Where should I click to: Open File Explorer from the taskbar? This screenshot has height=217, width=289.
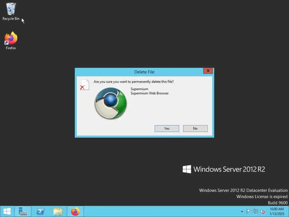click(58, 211)
